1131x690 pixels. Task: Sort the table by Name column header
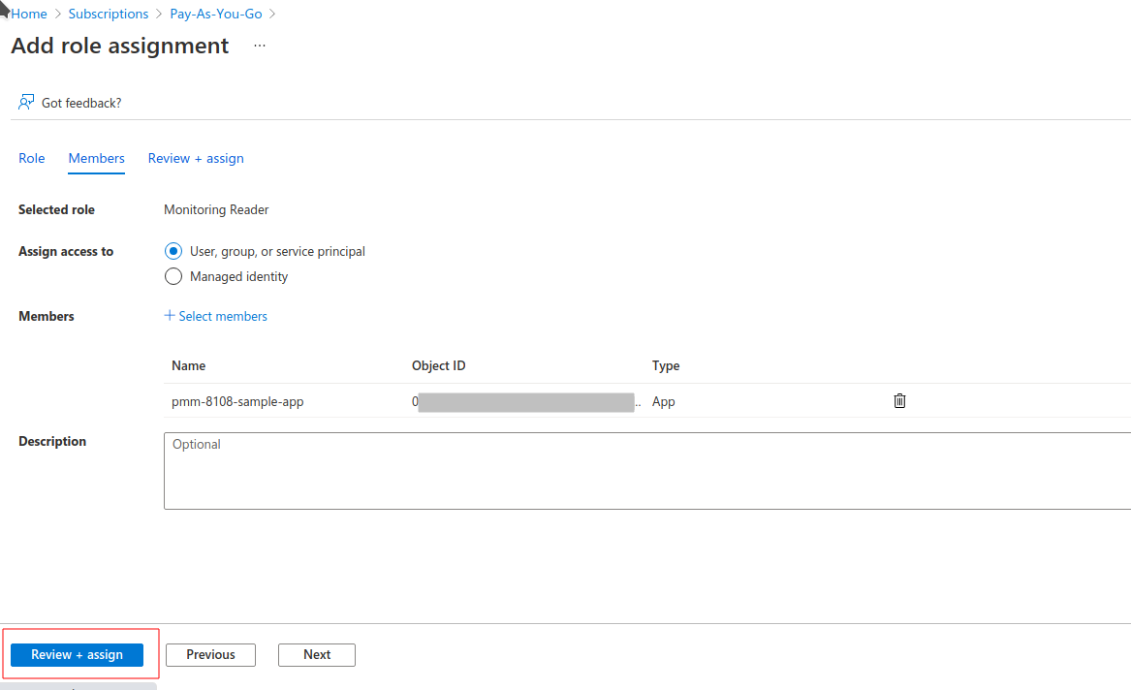pyautogui.click(x=189, y=365)
